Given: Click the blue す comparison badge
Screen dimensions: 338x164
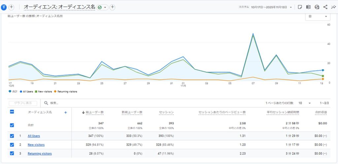Looking at the screenshot, I should (x=4, y=7).
